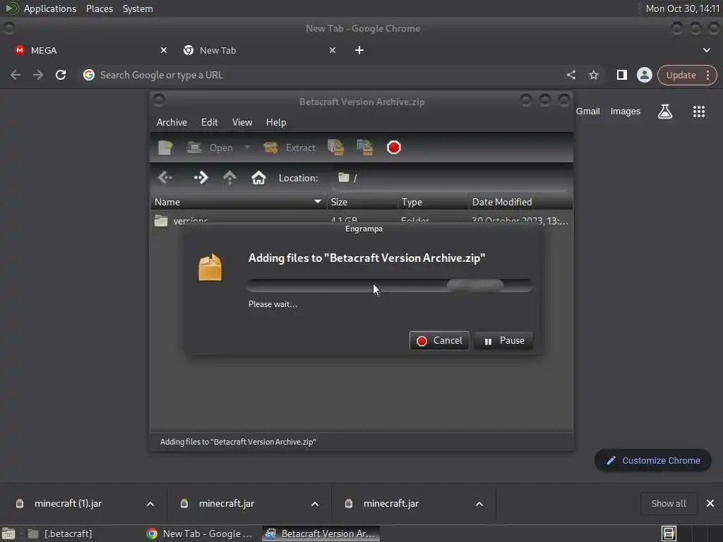Viewport: 723px width, 542px height.
Task: Click the Location path field
Action: click(450, 178)
